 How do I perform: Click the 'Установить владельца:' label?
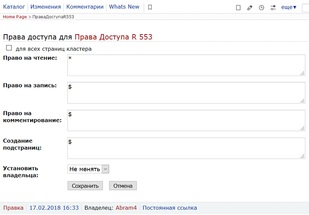[x=20, y=172]
